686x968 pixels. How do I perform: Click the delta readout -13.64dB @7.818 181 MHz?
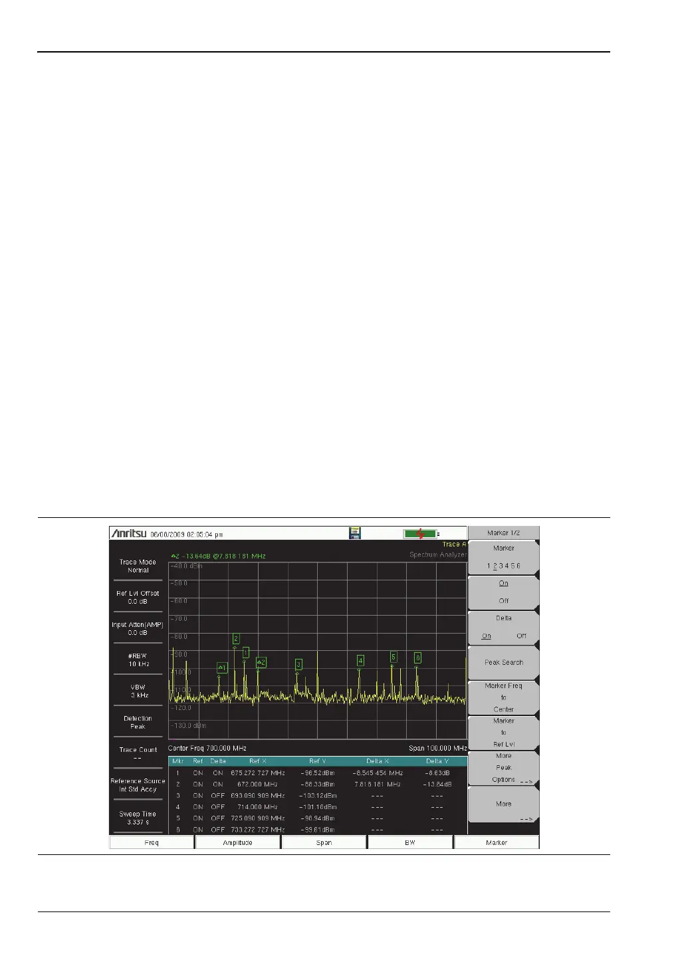click(x=218, y=556)
